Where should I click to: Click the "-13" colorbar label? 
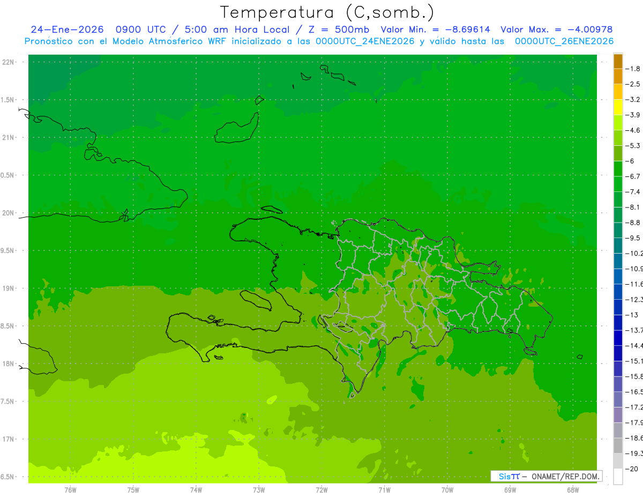(632, 315)
